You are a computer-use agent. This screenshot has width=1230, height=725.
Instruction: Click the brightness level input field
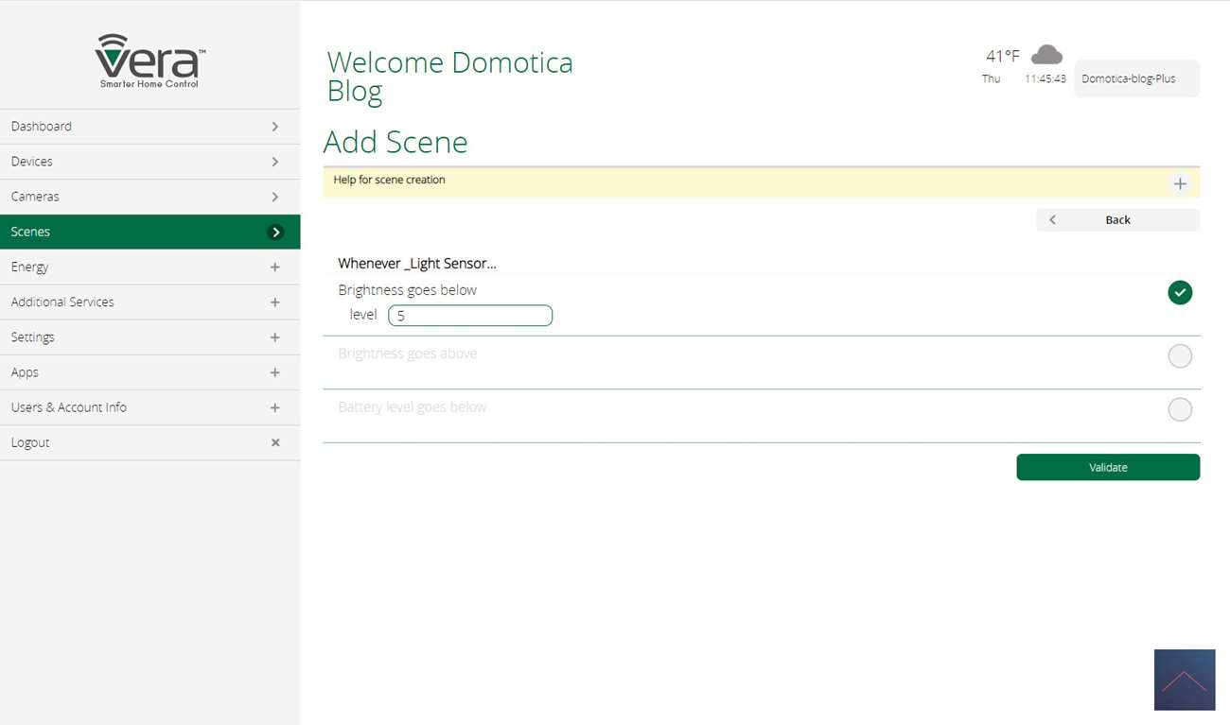coord(469,316)
